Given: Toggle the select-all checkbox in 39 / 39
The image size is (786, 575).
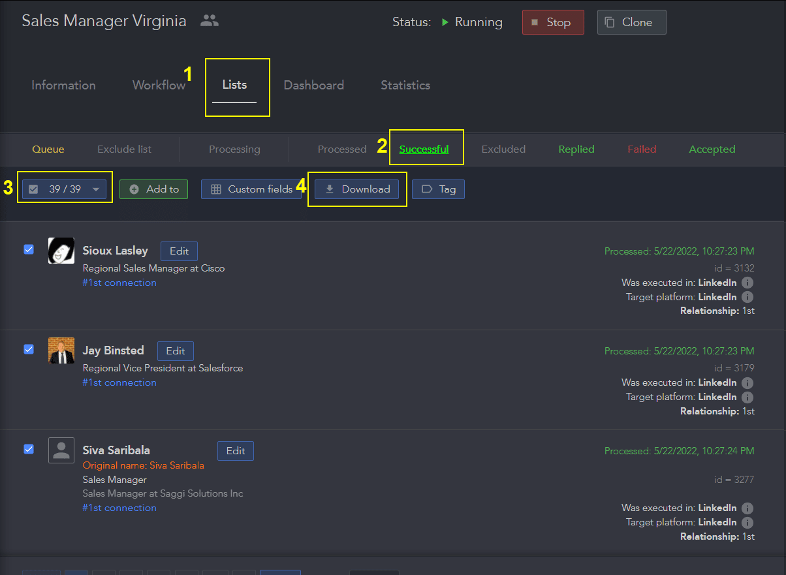Looking at the screenshot, I should 34,189.
